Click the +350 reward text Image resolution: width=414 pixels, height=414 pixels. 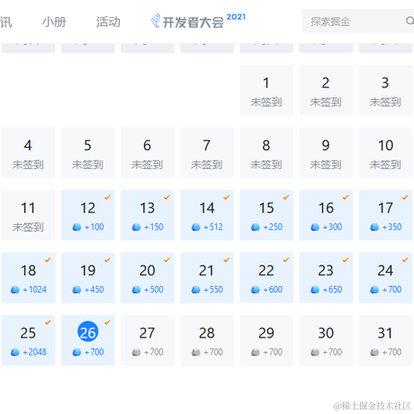point(391,227)
